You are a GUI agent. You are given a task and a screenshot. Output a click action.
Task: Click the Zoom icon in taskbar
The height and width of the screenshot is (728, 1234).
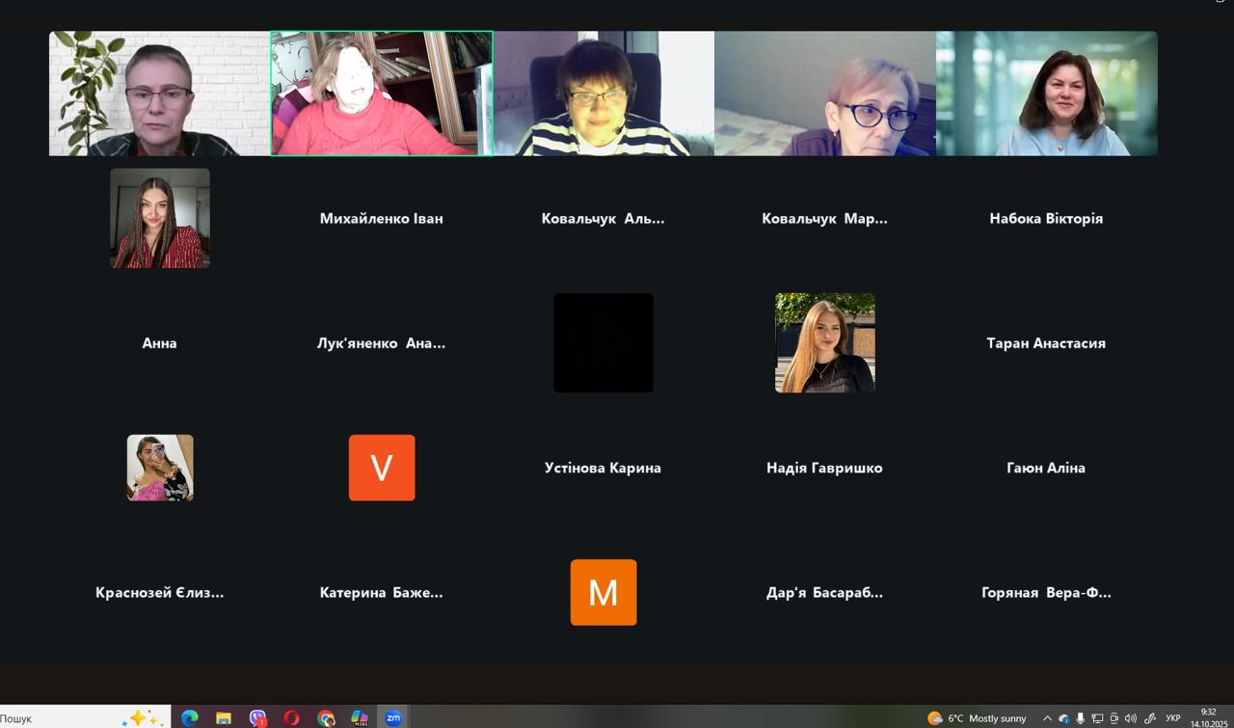(x=393, y=717)
